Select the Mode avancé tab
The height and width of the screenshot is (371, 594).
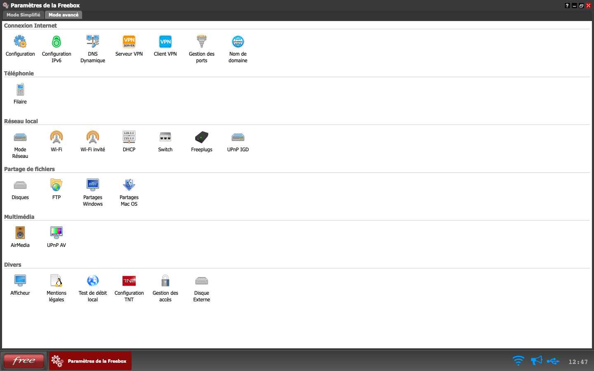pyautogui.click(x=64, y=15)
